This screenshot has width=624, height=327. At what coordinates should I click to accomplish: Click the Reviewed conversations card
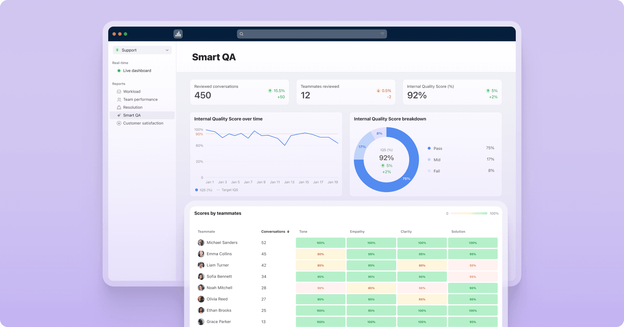point(239,92)
